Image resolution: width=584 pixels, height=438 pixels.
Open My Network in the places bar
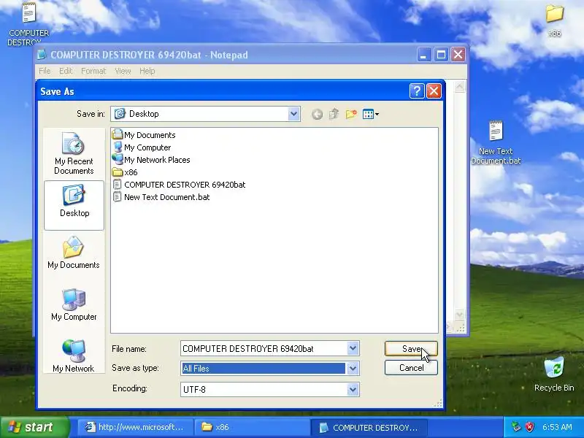(74, 356)
